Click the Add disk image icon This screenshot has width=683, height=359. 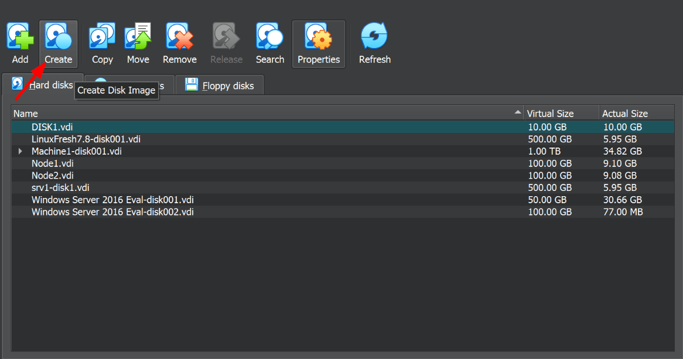(20, 37)
